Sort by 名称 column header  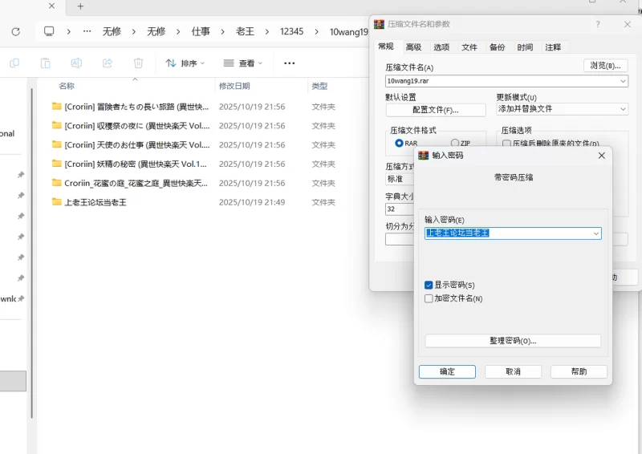coord(67,86)
